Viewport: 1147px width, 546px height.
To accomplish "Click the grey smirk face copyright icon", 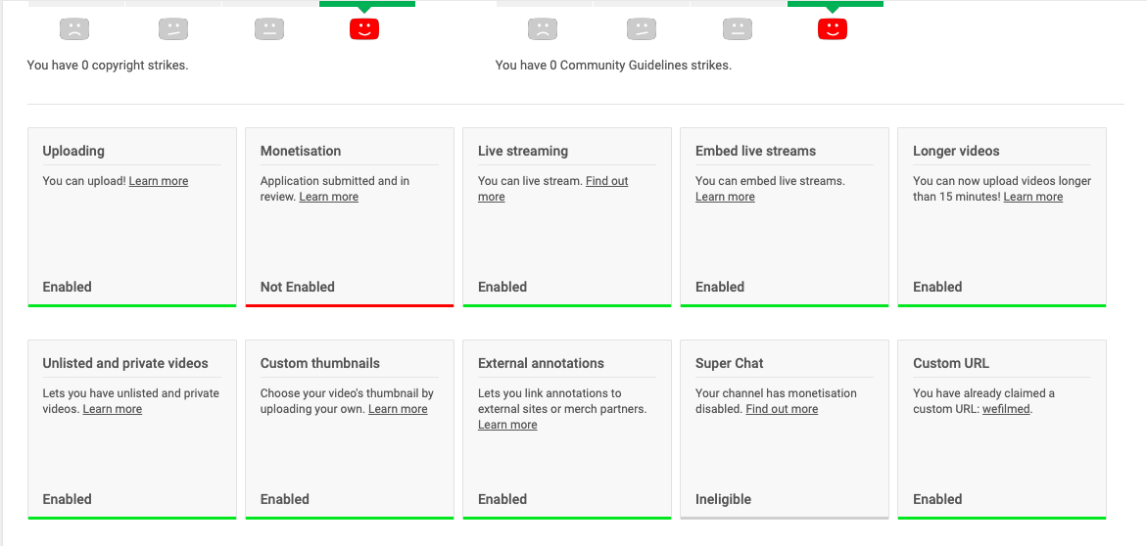I will [x=174, y=29].
